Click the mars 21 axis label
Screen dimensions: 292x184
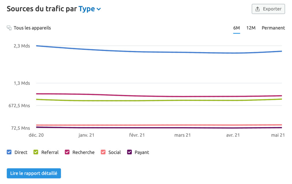pos(182,135)
